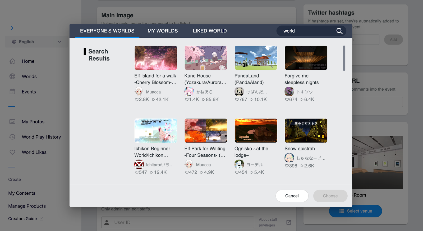The height and width of the screenshot is (231, 423).
Task: Open the English language dropdown
Action: pyautogui.click(x=37, y=42)
